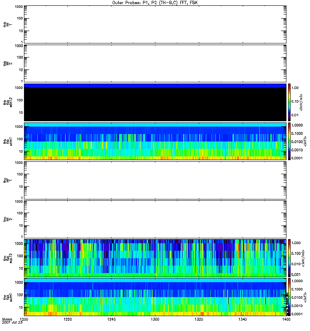Click the black thb fbk edc12 spectrogram
The height and width of the screenshot is (331, 310).
click(155, 103)
